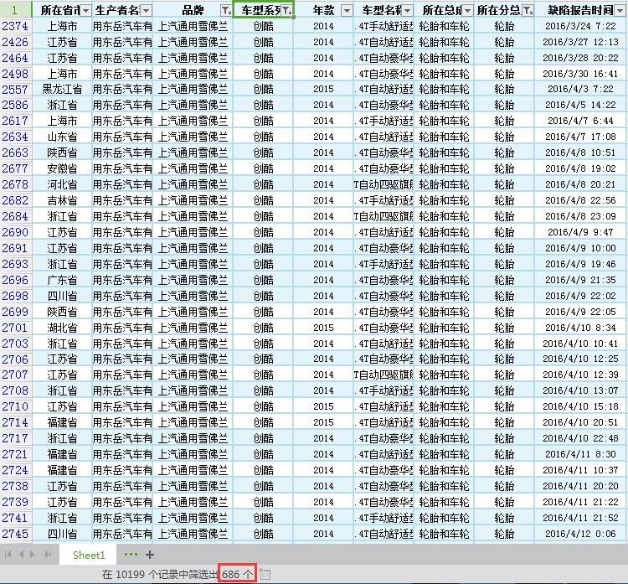Click the 黑龙江省 cell in row 2557

[62, 89]
